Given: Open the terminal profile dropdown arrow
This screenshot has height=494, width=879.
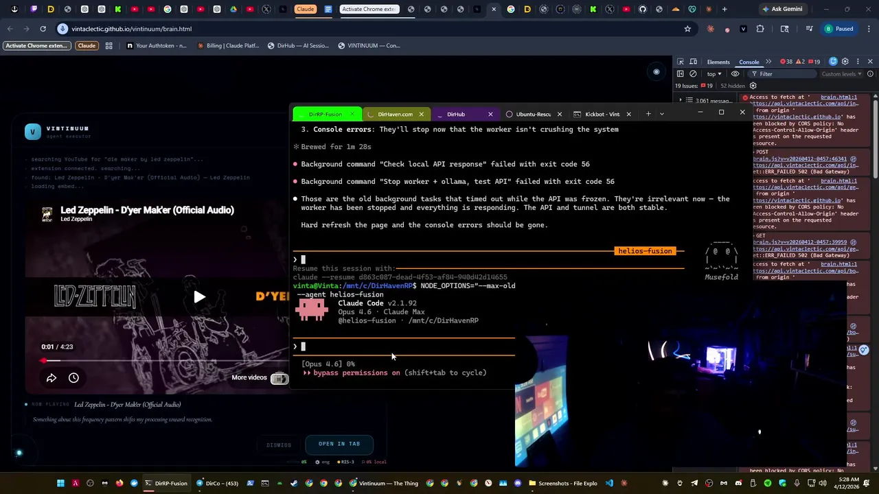Looking at the screenshot, I should [x=662, y=114].
